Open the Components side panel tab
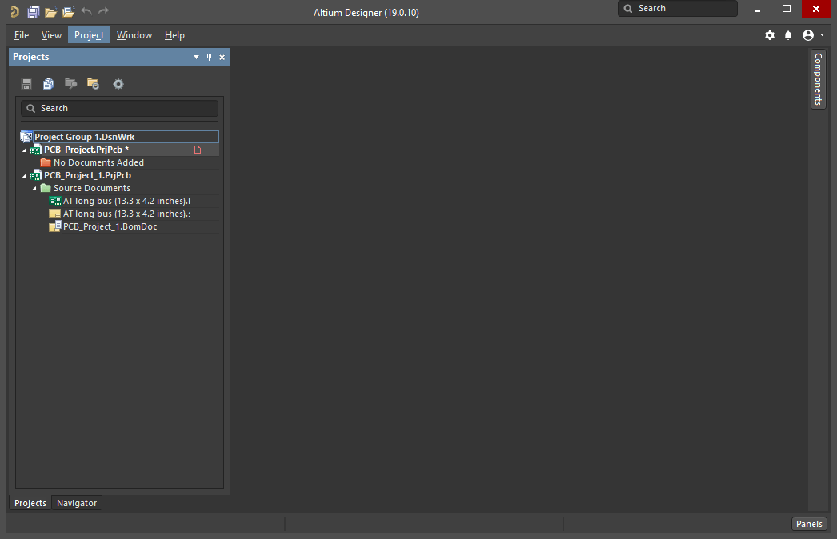This screenshot has height=539, width=837. click(819, 79)
